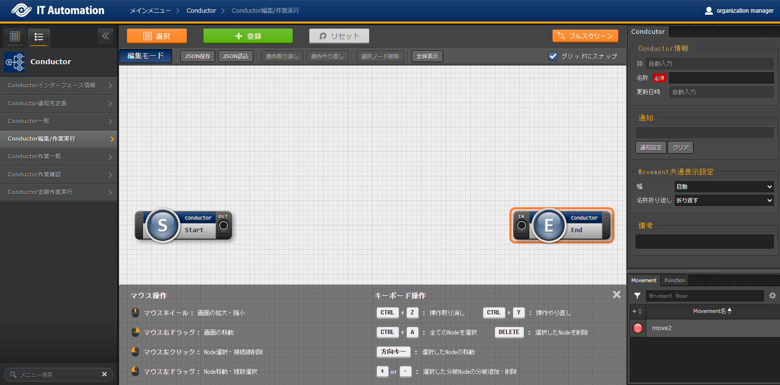This screenshot has width=780, height=385.
Task: Collapse the sidebar with double-chevron icon
Action: click(x=105, y=36)
